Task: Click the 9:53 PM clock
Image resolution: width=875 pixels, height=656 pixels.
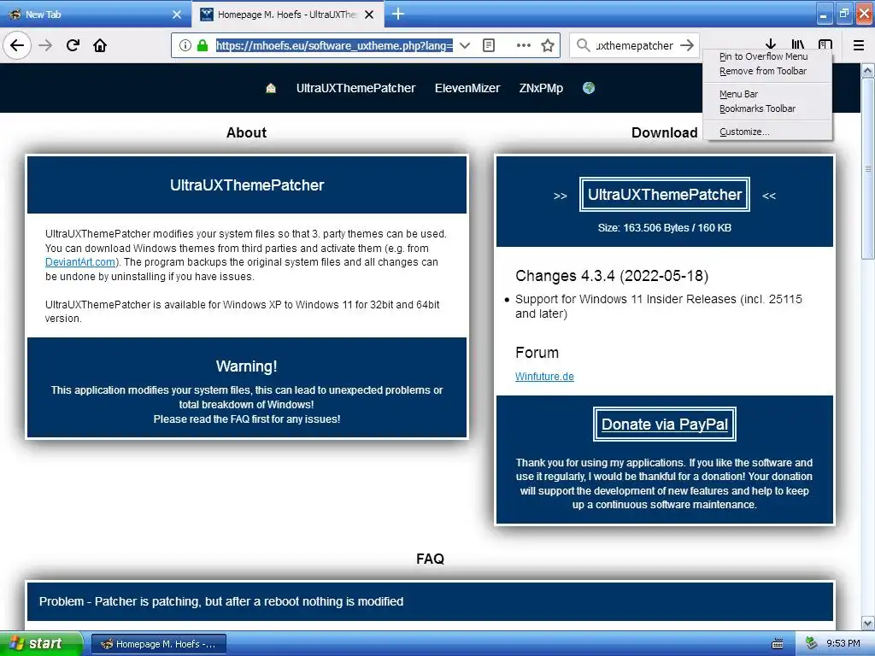Action: [x=843, y=643]
